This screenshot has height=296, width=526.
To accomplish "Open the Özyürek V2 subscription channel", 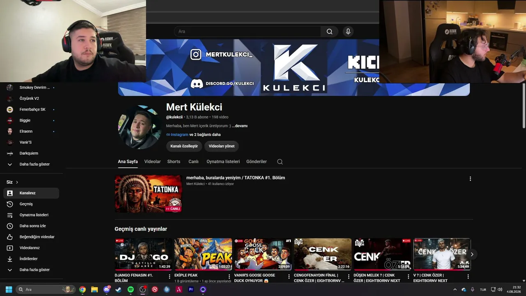I will click(31, 99).
